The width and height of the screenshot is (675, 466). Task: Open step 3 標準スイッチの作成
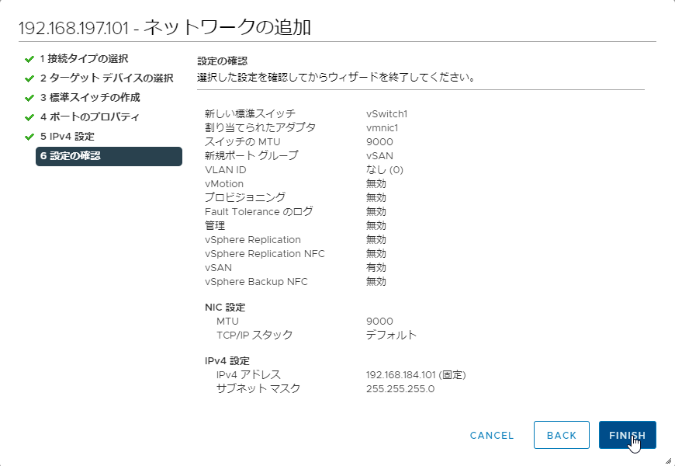click(x=90, y=97)
